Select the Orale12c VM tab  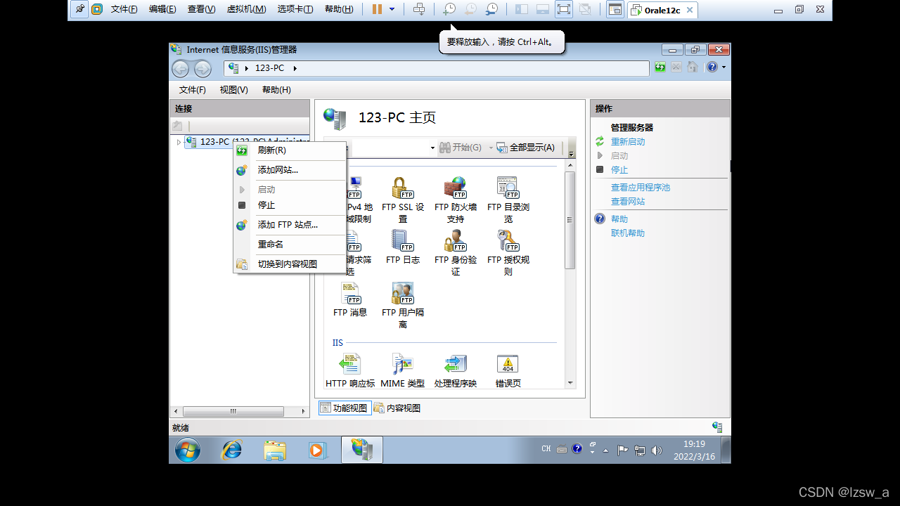[662, 10]
